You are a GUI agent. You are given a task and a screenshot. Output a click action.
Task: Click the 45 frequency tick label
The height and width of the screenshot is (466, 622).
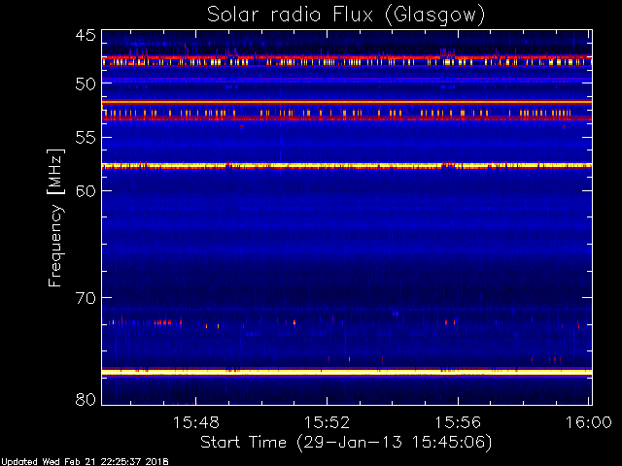(86, 35)
